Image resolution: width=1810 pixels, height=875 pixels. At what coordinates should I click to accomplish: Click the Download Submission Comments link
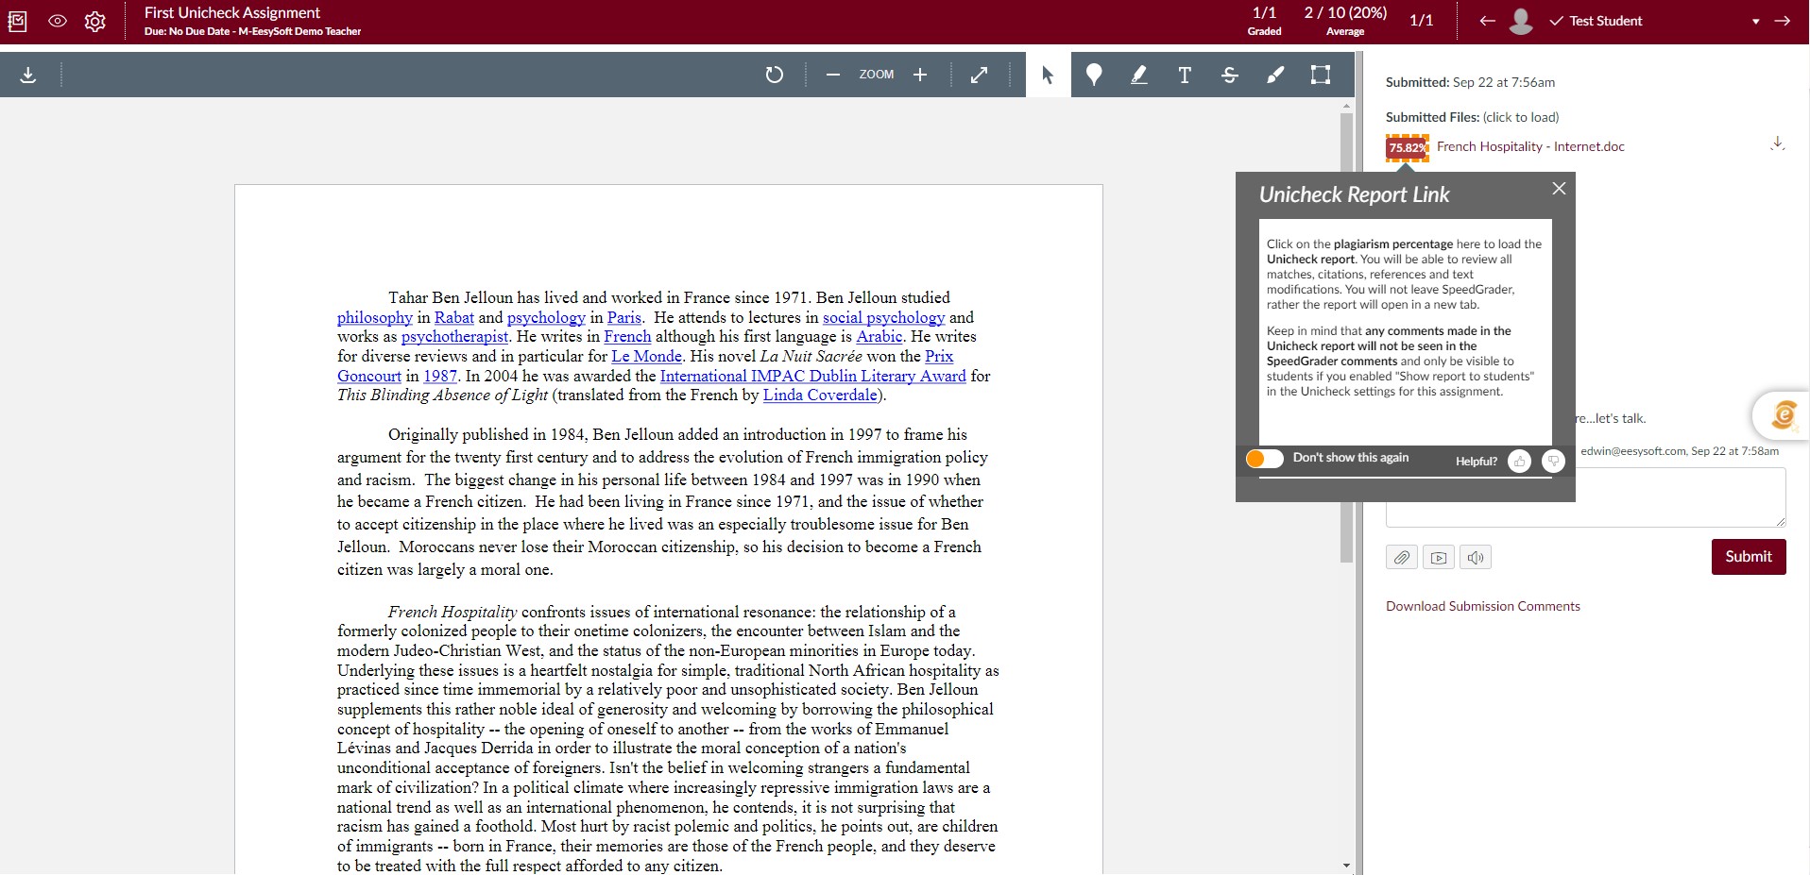point(1482,606)
